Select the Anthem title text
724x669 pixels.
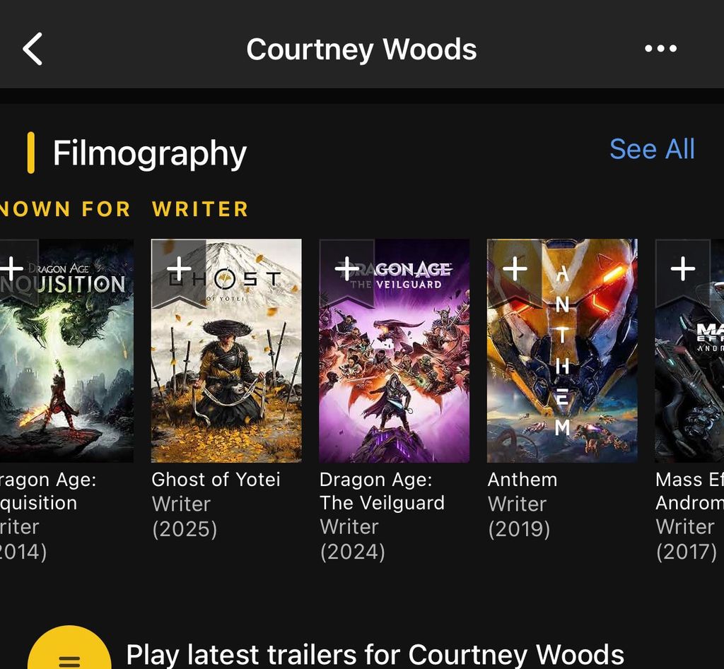pos(522,480)
